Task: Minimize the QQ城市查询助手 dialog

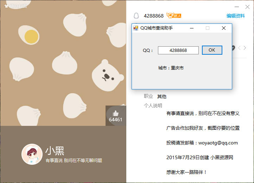Action: coord(192,28)
